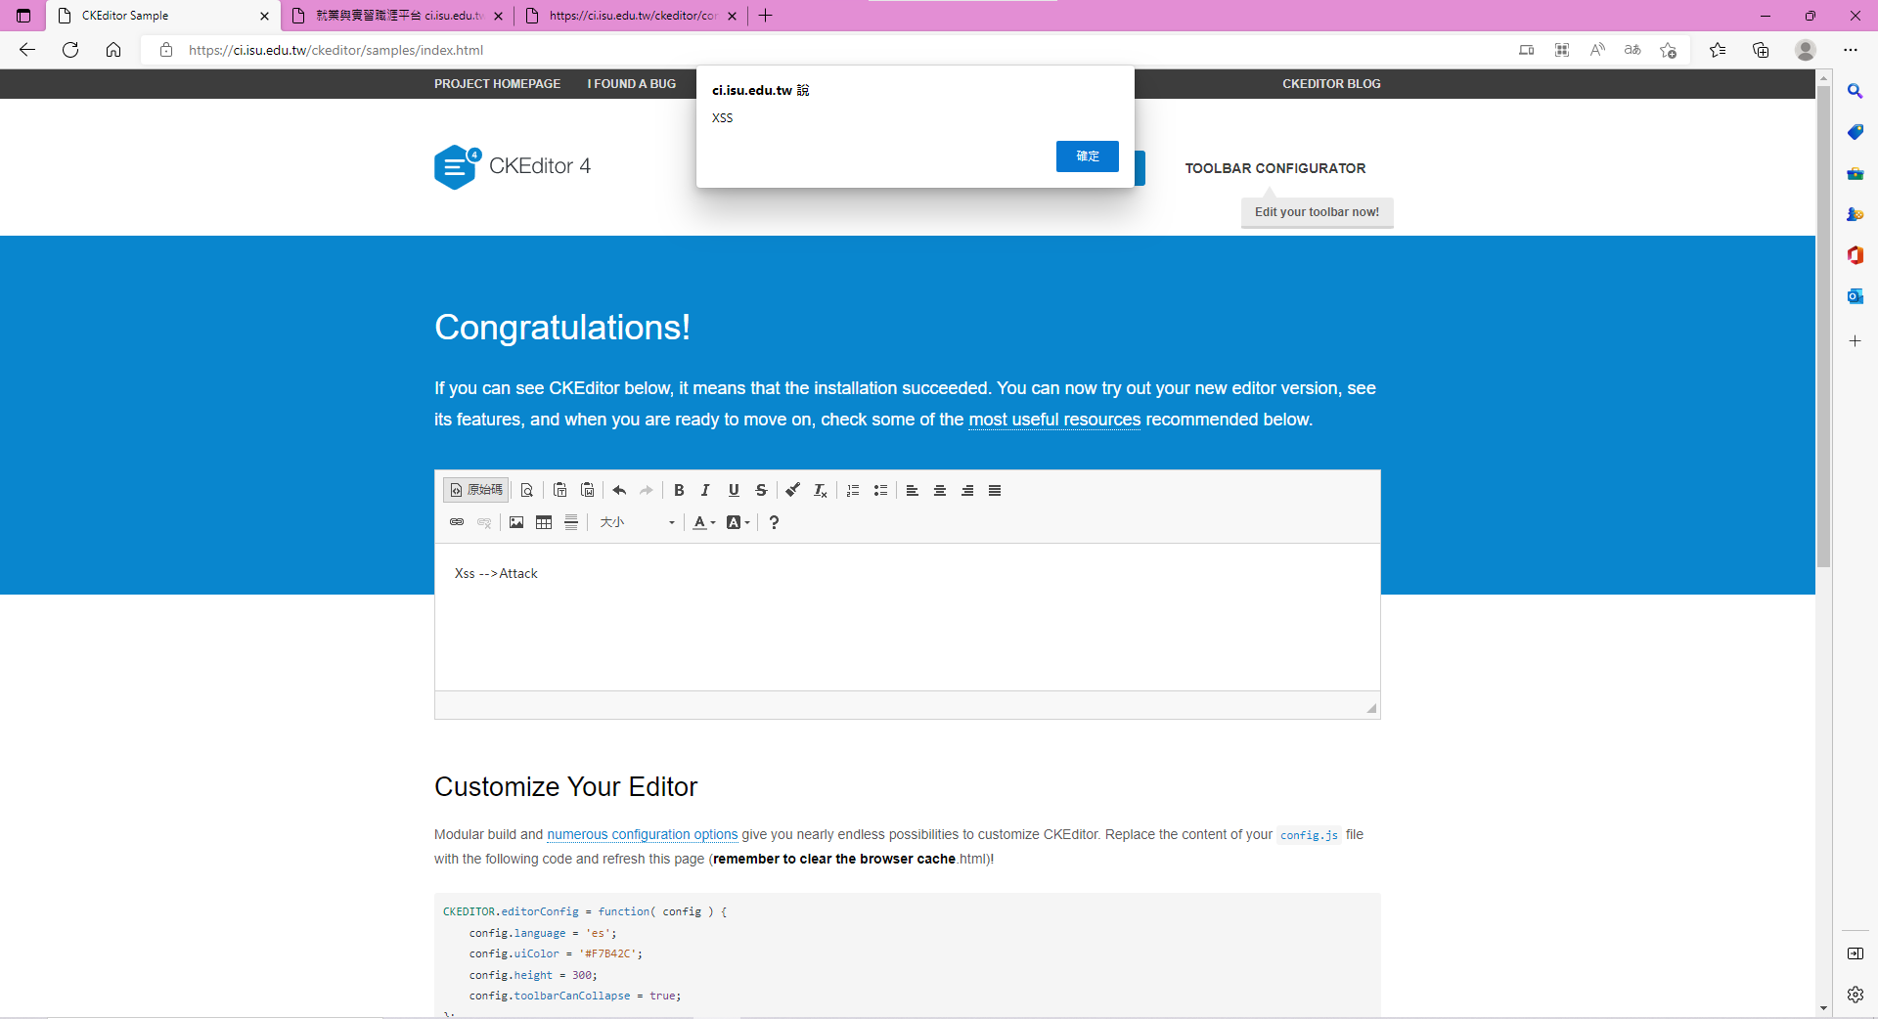The width and height of the screenshot is (1878, 1019).
Task: Open the CKEDITOR BLOG menu link
Action: (1331, 84)
